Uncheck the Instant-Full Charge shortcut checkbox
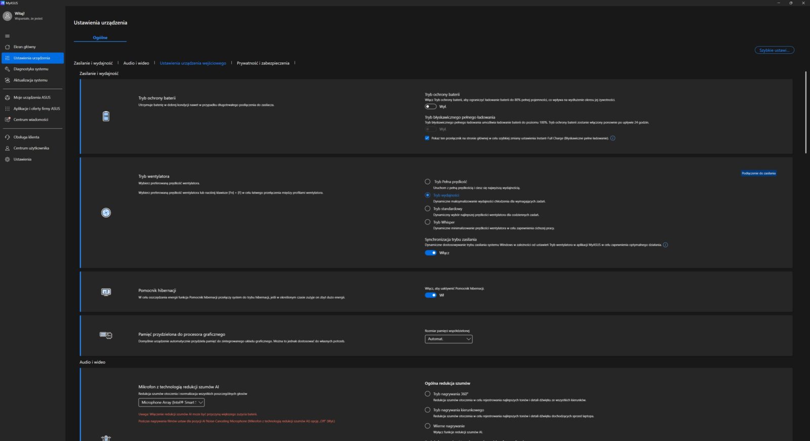This screenshot has height=441, width=810. (427, 138)
